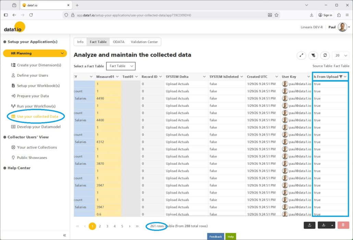Expand the HR Planning application dropdown
The height and width of the screenshot is (240, 353).
(x=62, y=53)
